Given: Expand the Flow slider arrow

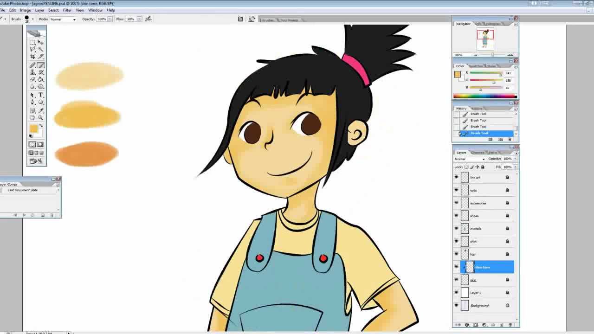Looking at the screenshot, I should 139,19.
